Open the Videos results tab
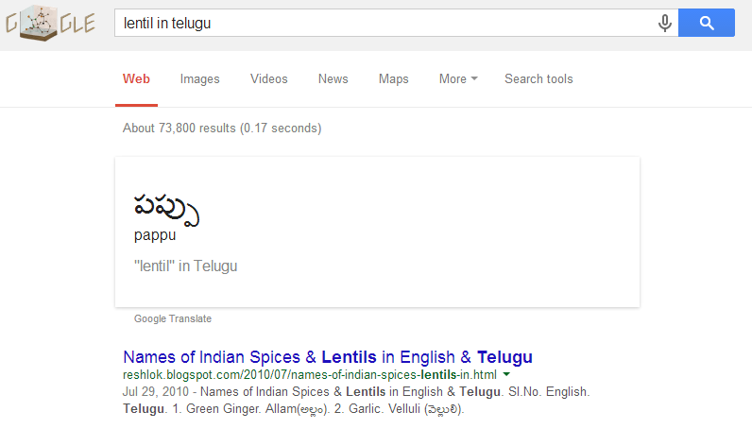This screenshot has width=752, height=429. click(x=268, y=79)
